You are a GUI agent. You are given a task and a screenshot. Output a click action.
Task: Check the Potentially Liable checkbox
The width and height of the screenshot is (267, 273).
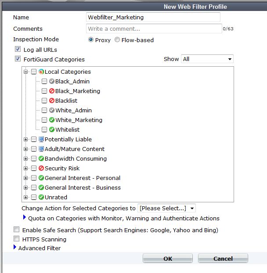(34, 139)
